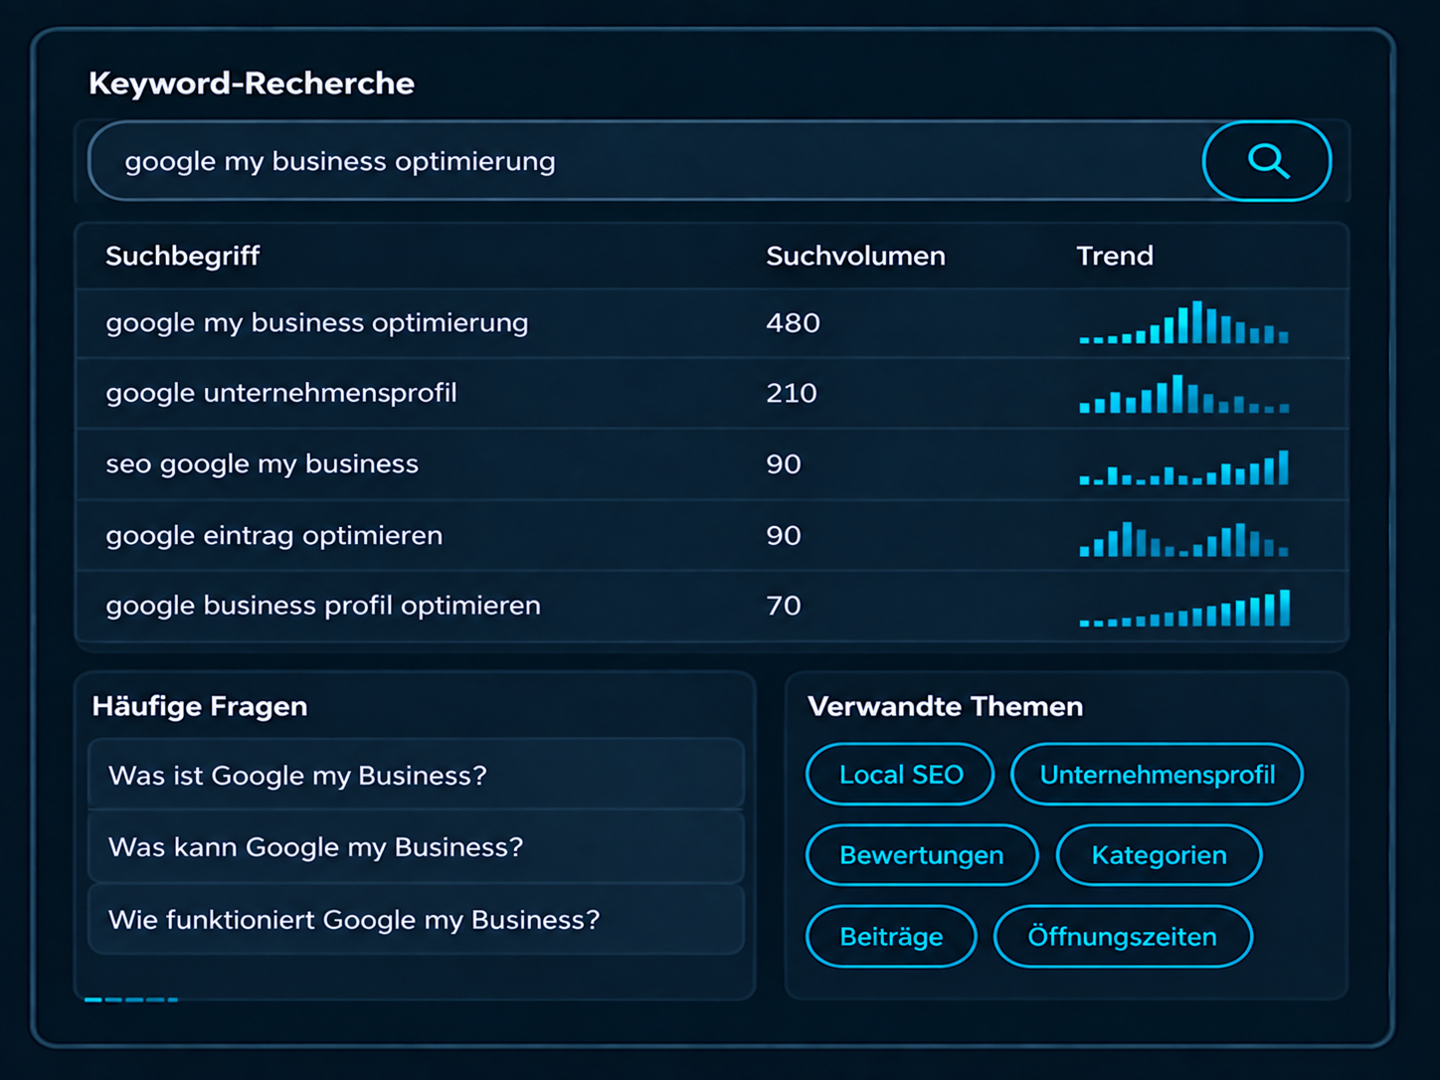The width and height of the screenshot is (1440, 1080).
Task: Open trend chart for google unternehmensprofil
Action: tap(1183, 394)
